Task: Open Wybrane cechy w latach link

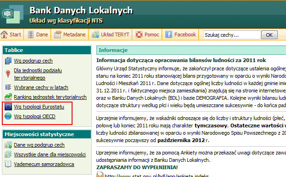Action: 41,87
